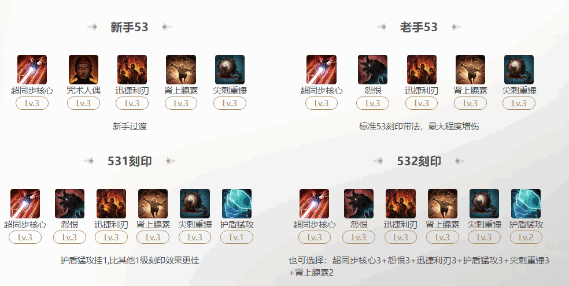Click 护盾猛攻 icon in 531刻印 set

237,204
